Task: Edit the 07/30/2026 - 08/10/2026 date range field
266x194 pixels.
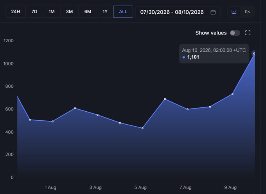Action: (x=178, y=12)
